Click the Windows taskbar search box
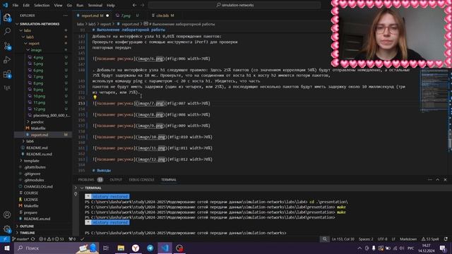Screen dimensions: 452x254 (56, 248)
